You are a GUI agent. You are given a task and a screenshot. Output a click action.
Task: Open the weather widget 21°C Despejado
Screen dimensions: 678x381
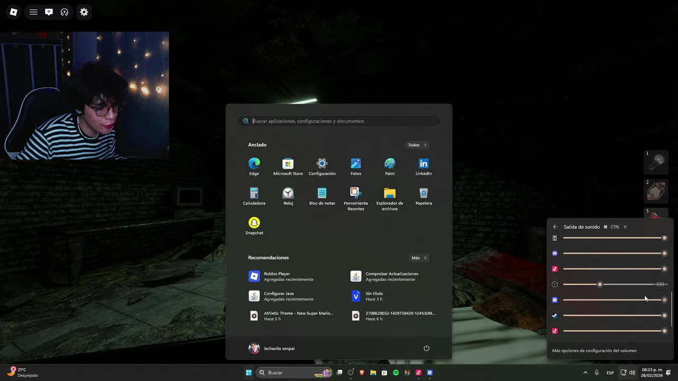pyautogui.click(x=22, y=373)
